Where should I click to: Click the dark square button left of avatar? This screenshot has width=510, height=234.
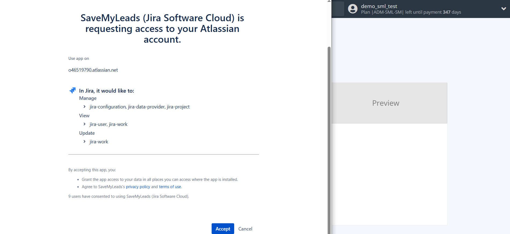[x=338, y=9]
